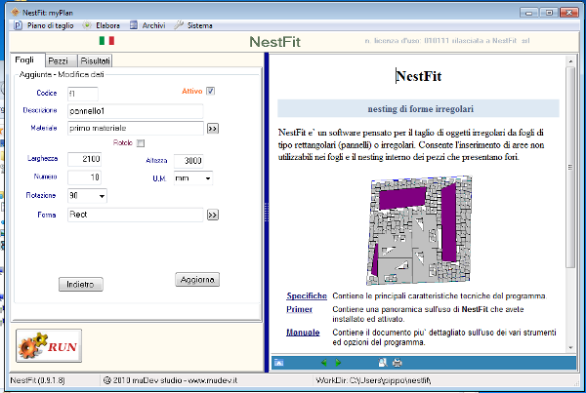Click the help panel vertical scrollbar thumb
Image resolution: width=586 pixels, height=393 pixels.
[x=570, y=167]
